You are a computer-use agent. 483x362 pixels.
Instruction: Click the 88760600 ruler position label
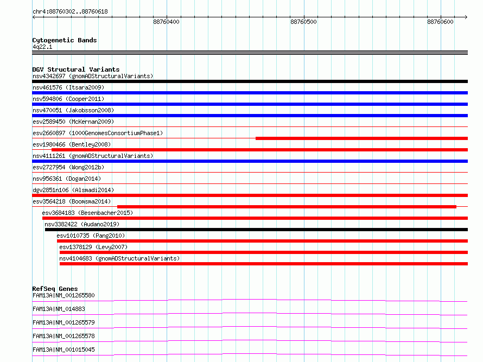pyautogui.click(x=440, y=22)
